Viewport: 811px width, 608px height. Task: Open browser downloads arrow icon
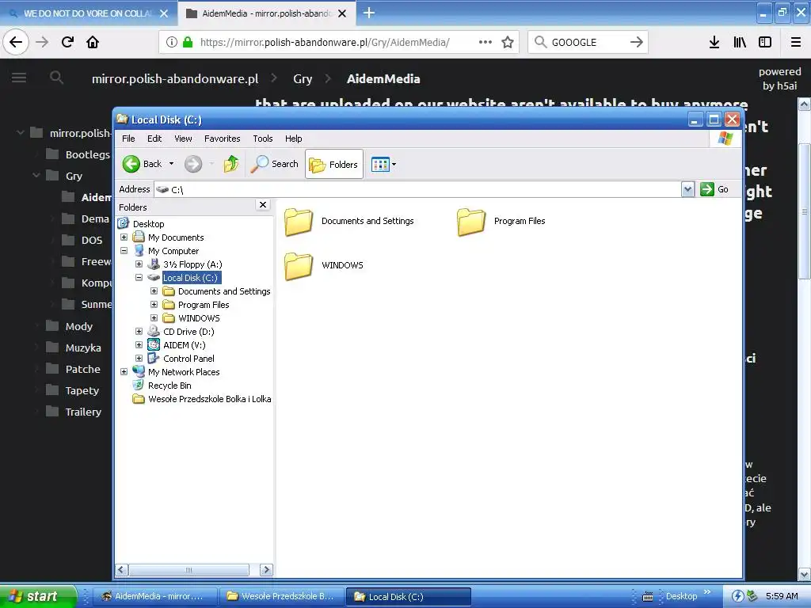(714, 42)
